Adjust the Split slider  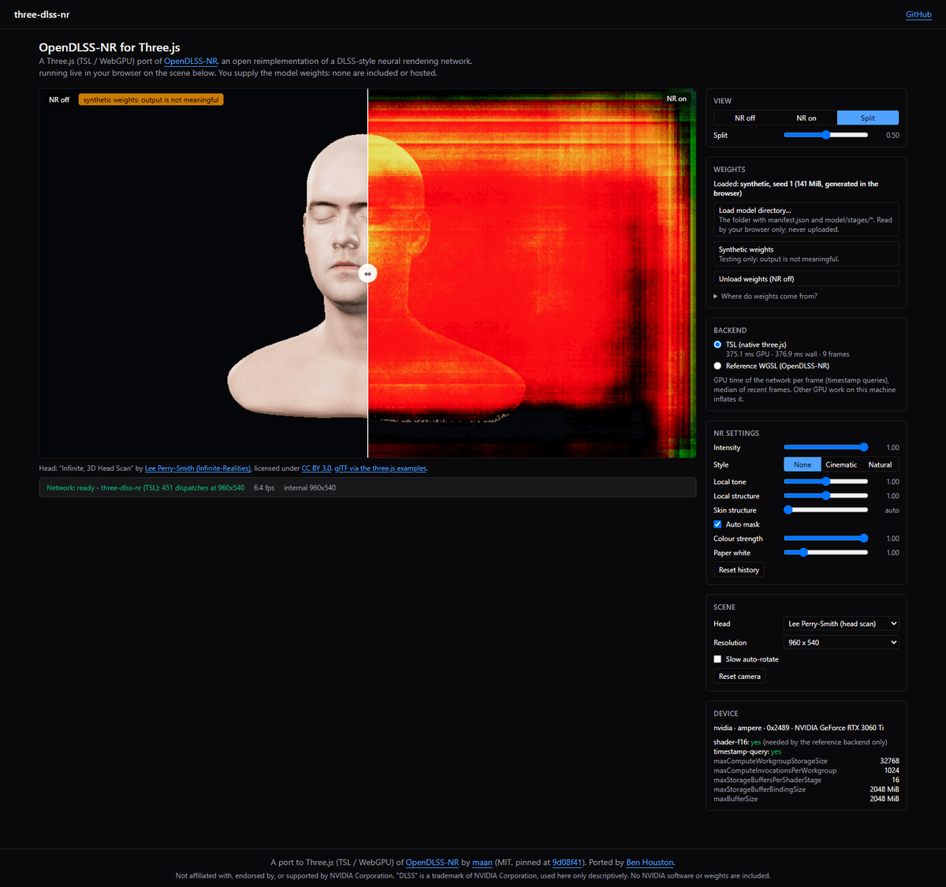(x=825, y=135)
